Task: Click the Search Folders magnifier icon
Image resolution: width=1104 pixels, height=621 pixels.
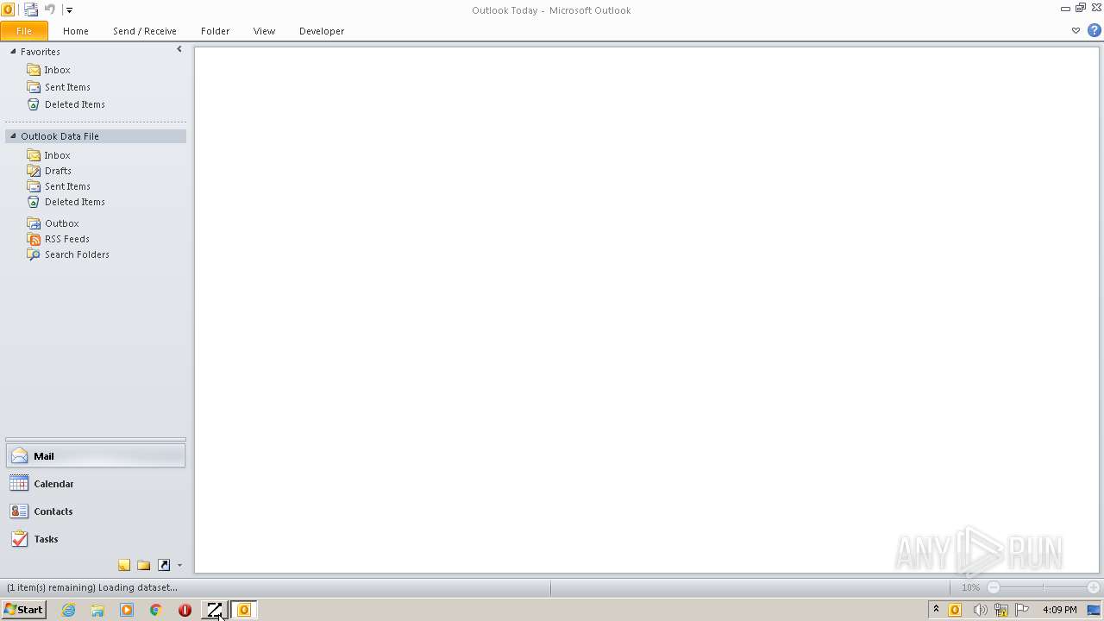Action: 34,254
